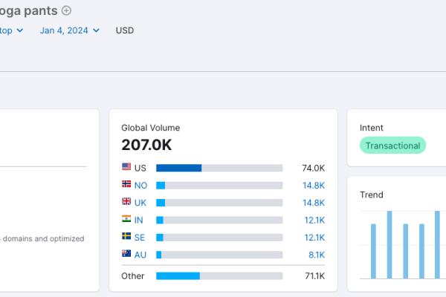Add yoga pants keyword with plus icon
This screenshot has width=446, height=297.
(x=67, y=11)
